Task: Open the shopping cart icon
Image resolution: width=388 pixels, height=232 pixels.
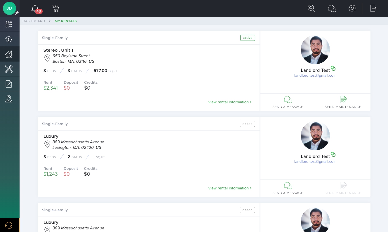Action: pos(55,8)
